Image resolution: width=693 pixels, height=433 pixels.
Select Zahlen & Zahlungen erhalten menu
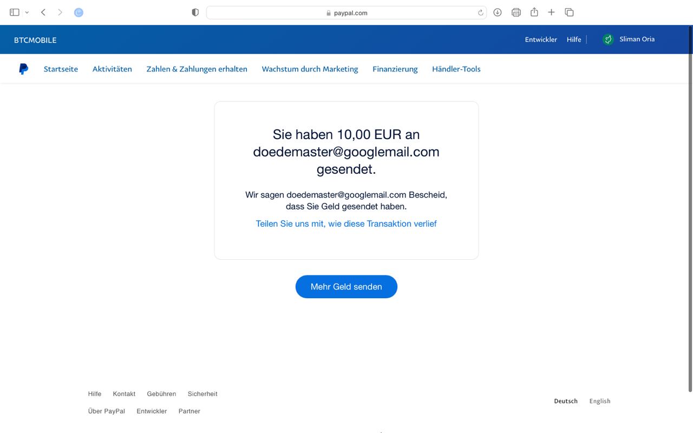click(197, 69)
